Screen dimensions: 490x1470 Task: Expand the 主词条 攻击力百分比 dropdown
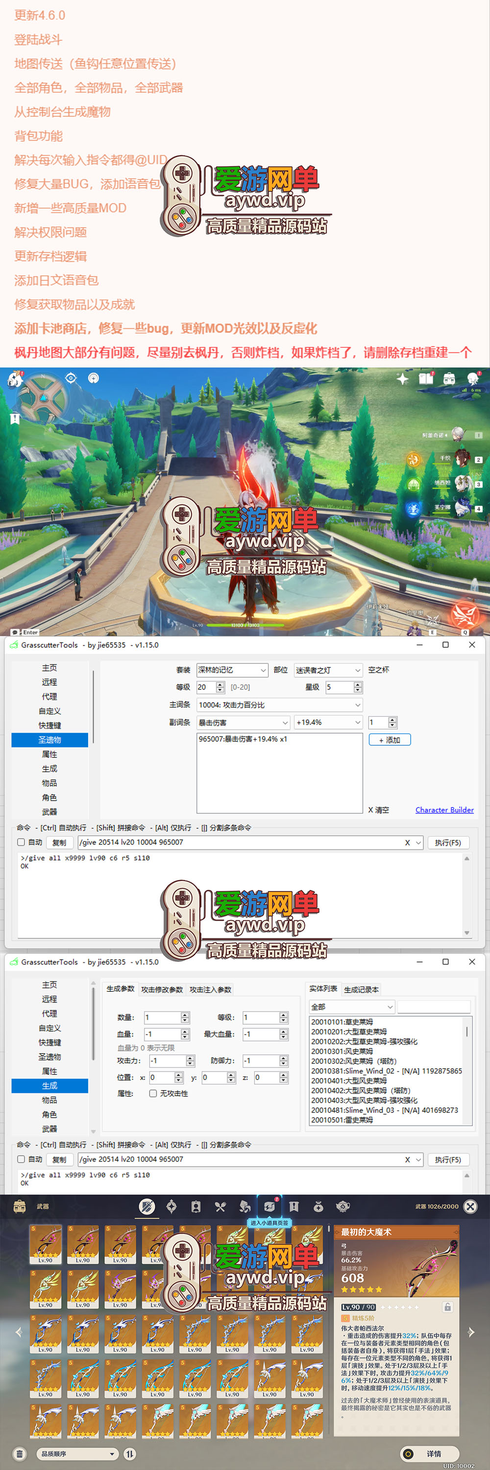pos(279,705)
